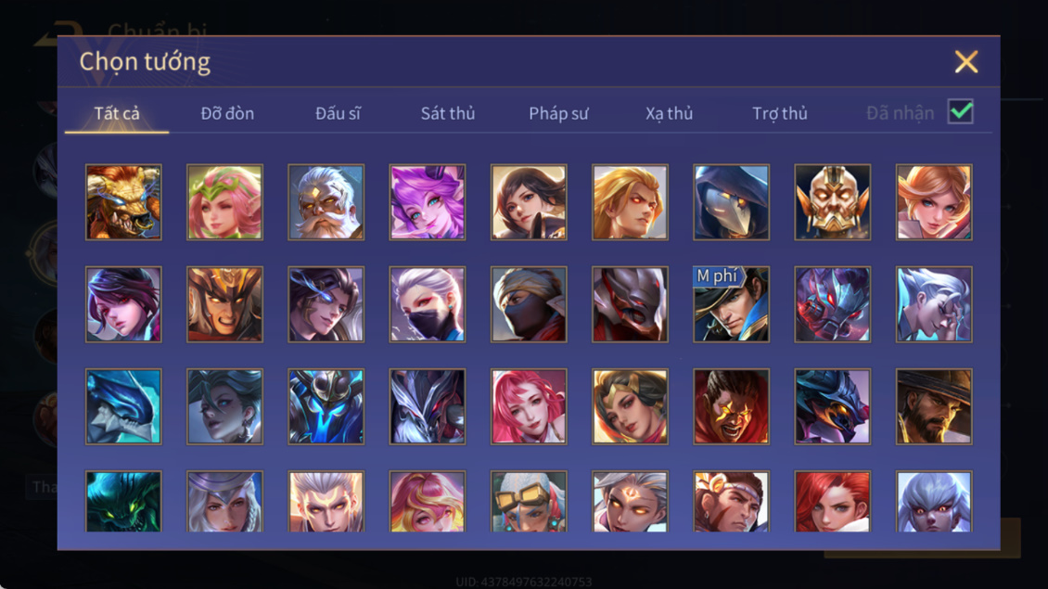Select the red-haired woman hero portrait
The height and width of the screenshot is (589, 1048).
[x=833, y=502]
